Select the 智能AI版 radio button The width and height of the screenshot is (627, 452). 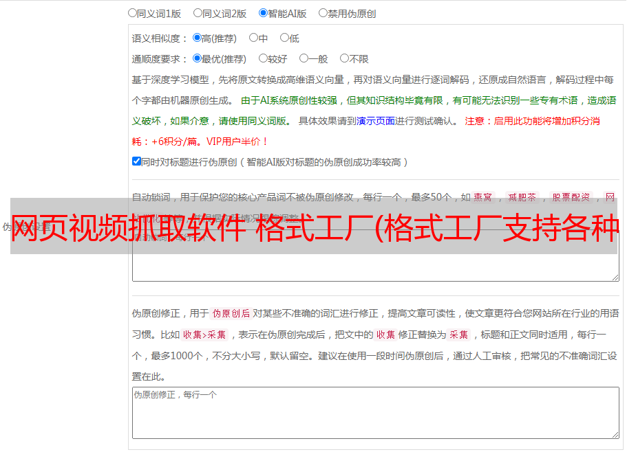pos(263,12)
